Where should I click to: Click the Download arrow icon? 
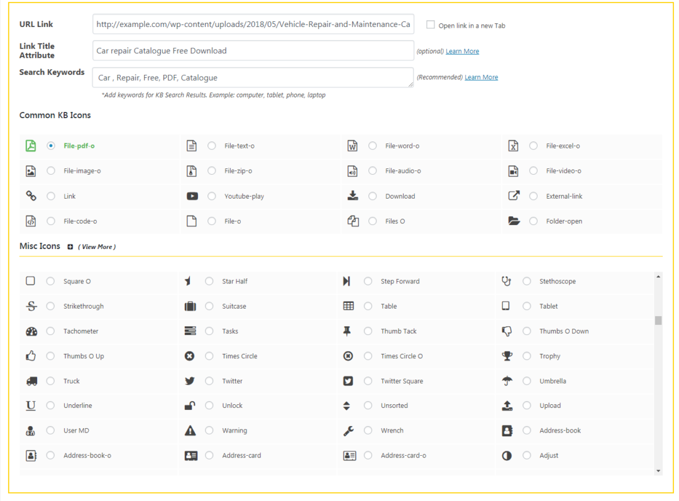pos(353,195)
